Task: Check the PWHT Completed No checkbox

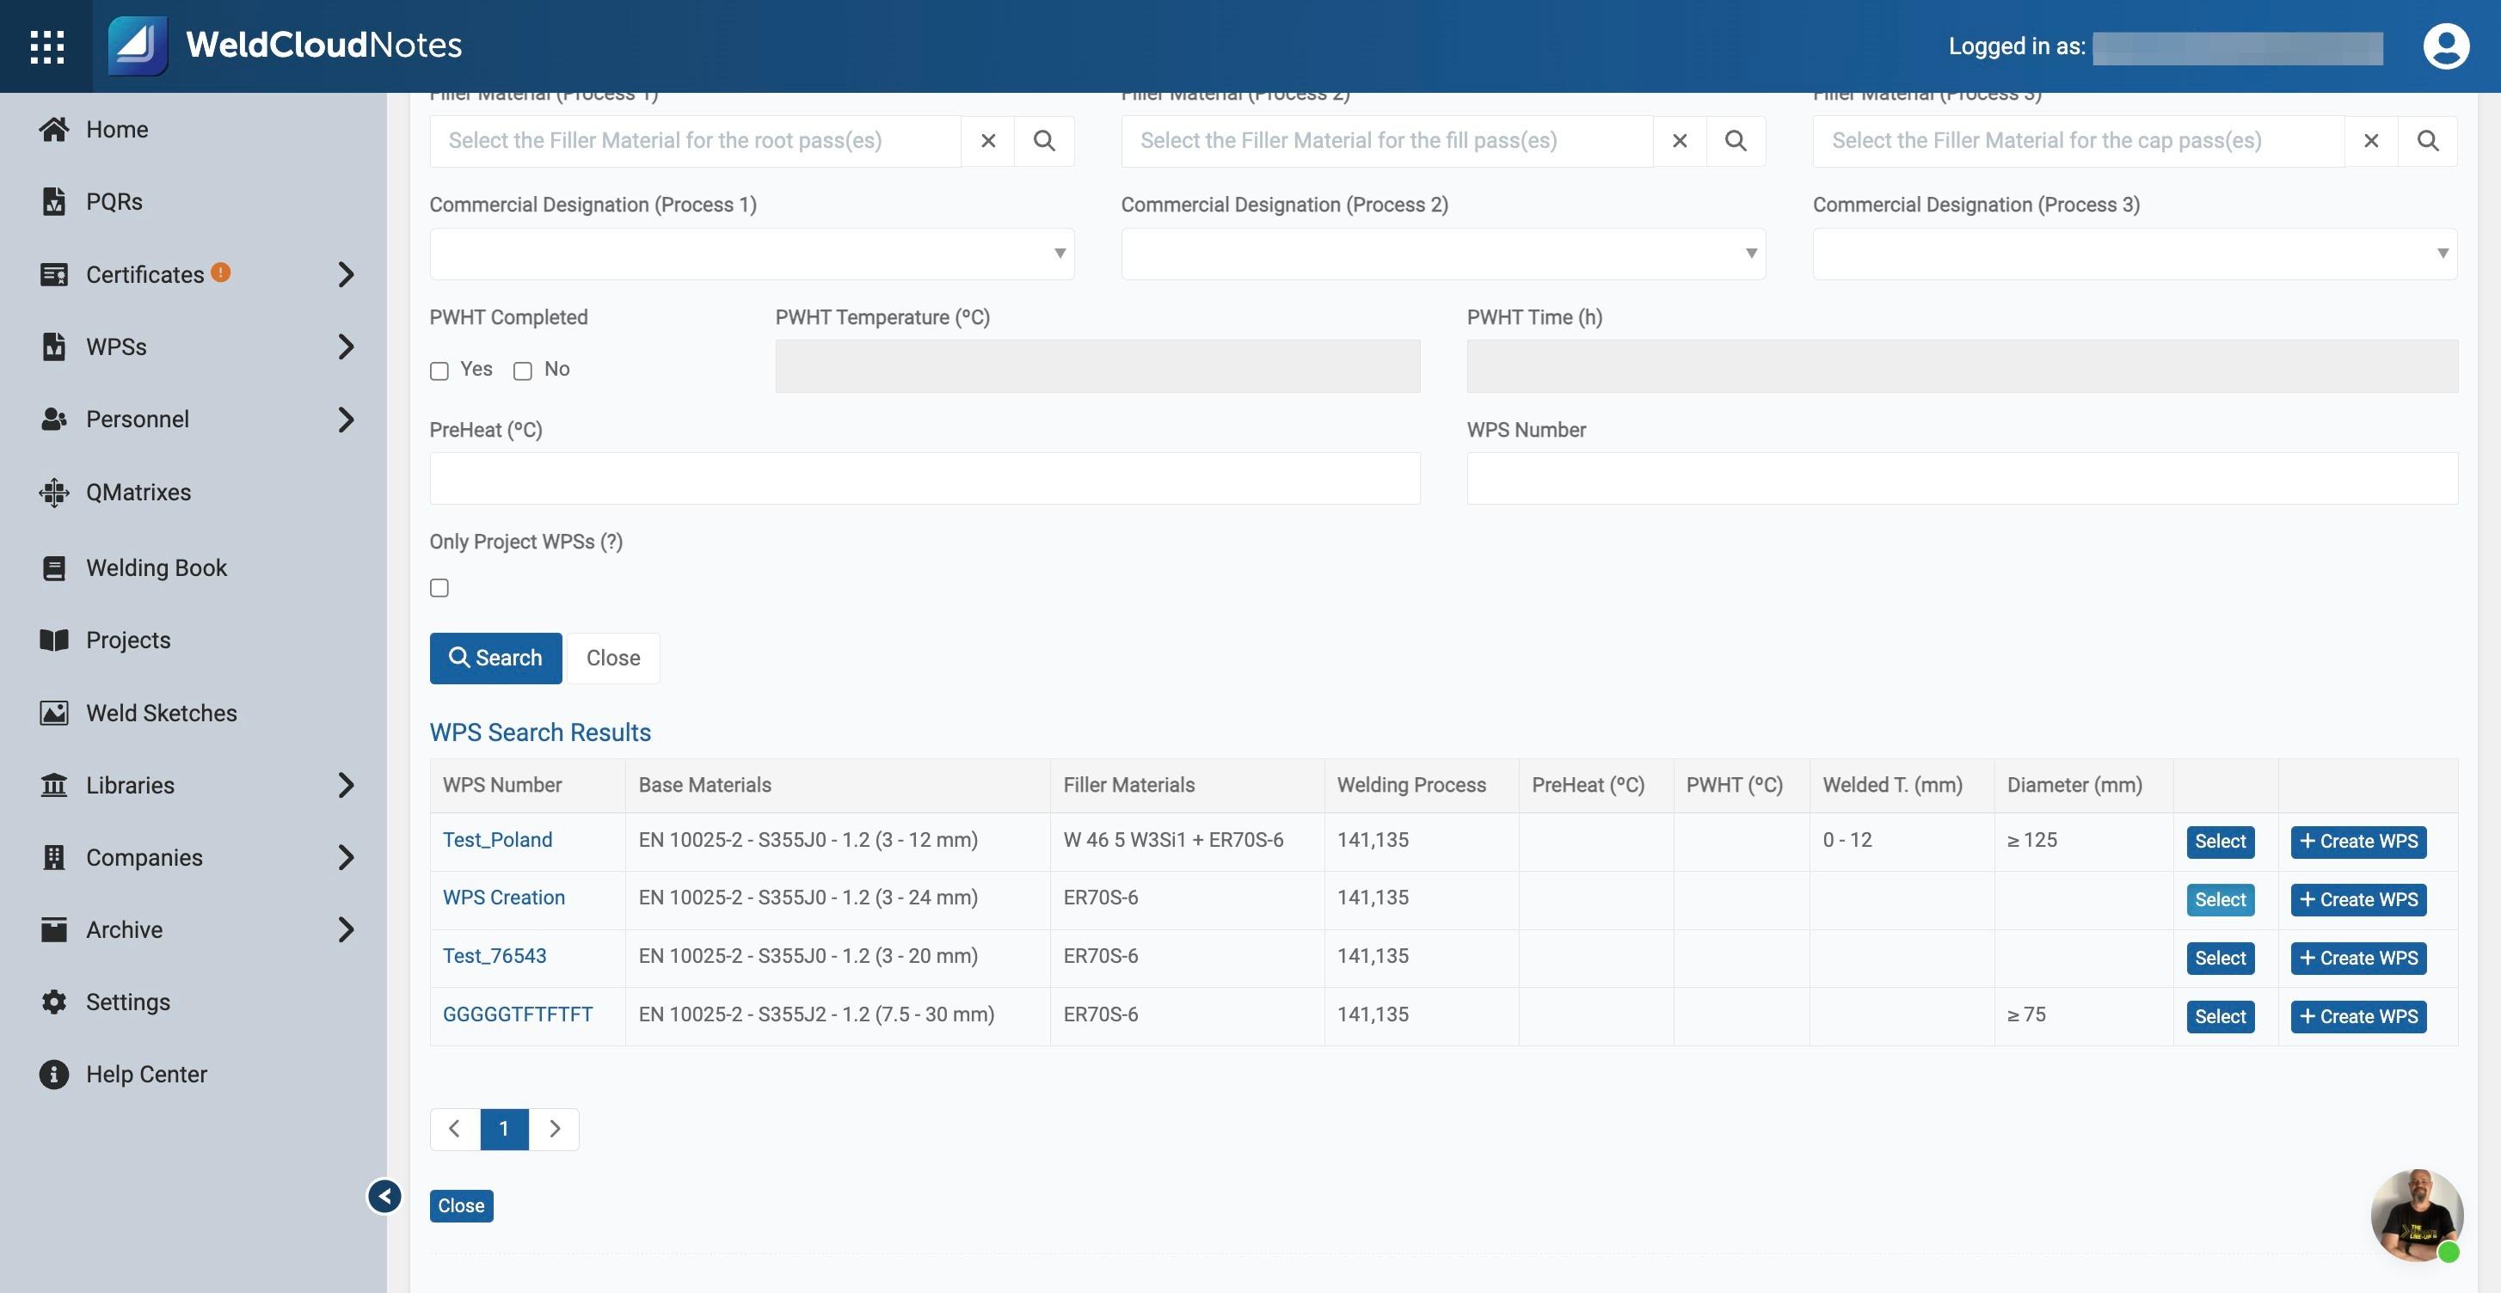Action: click(x=522, y=371)
